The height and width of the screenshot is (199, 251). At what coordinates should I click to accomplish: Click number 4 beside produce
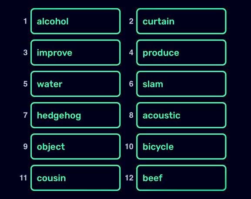coord(131,53)
